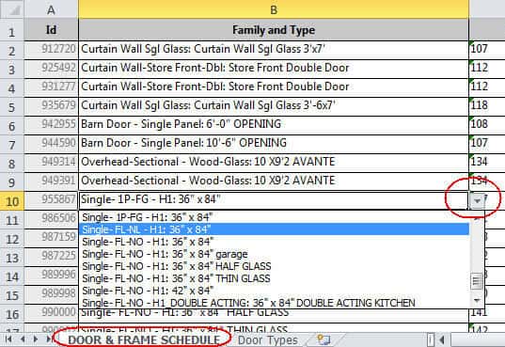Click Id cell 955867
The width and height of the screenshot is (505, 347).
(x=51, y=199)
